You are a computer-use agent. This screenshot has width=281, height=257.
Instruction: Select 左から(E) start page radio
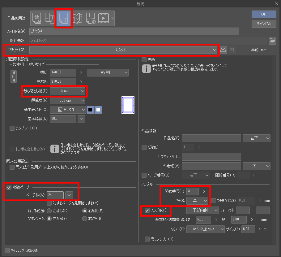pyautogui.click(x=49, y=218)
